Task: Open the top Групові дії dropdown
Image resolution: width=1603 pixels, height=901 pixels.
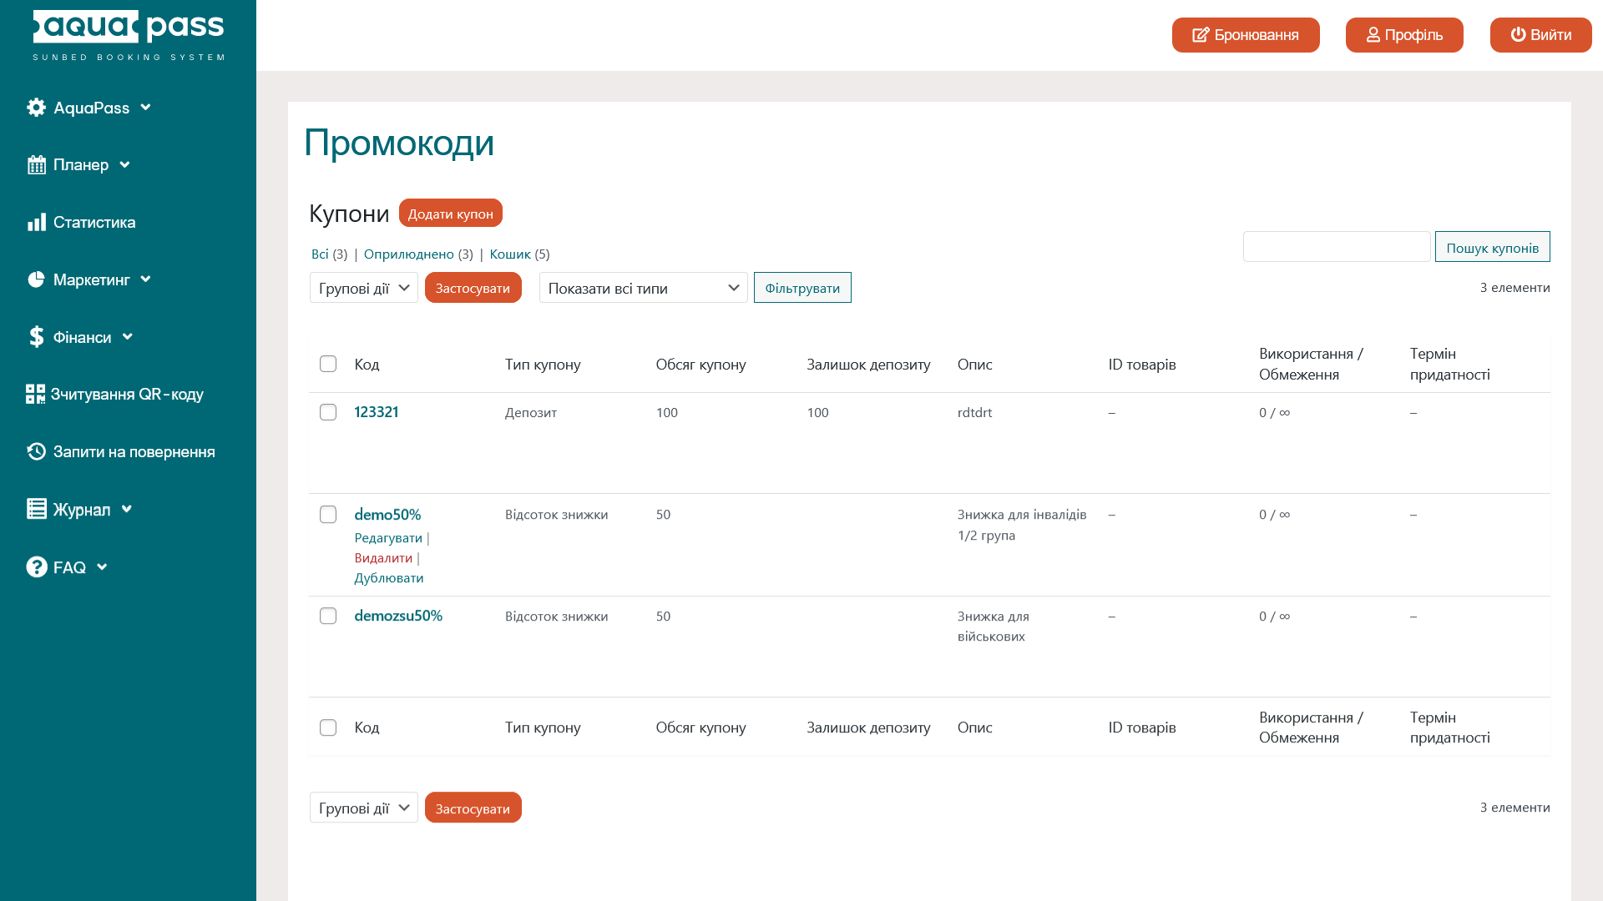Action: click(x=363, y=288)
